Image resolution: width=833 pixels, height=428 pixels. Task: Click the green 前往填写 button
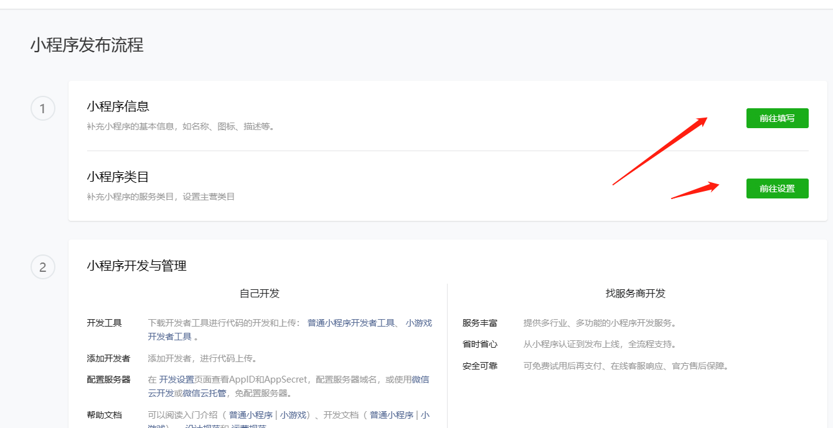(777, 118)
